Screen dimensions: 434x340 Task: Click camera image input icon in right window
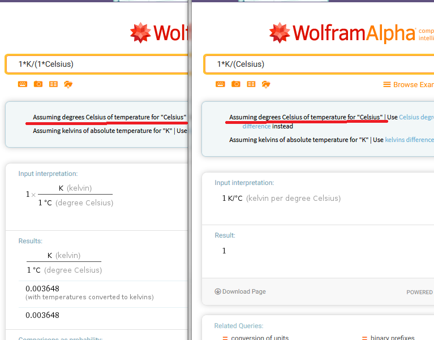tap(235, 84)
